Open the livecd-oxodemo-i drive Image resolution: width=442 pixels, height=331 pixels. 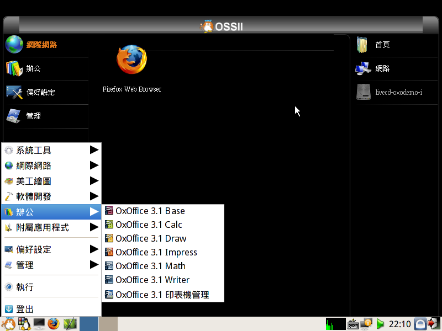398,92
